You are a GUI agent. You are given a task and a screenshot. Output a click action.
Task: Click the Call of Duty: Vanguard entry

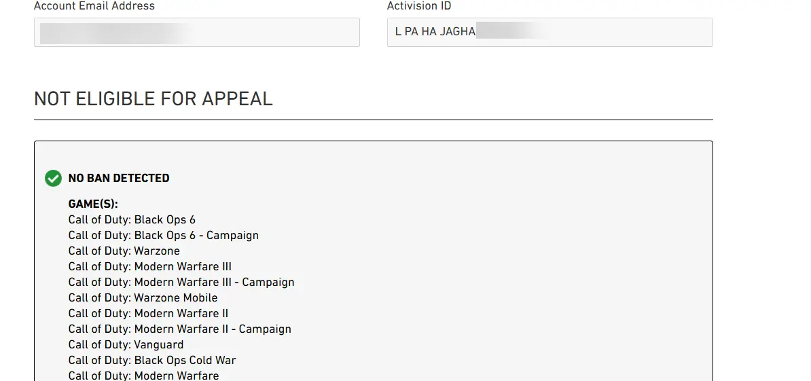tap(126, 344)
